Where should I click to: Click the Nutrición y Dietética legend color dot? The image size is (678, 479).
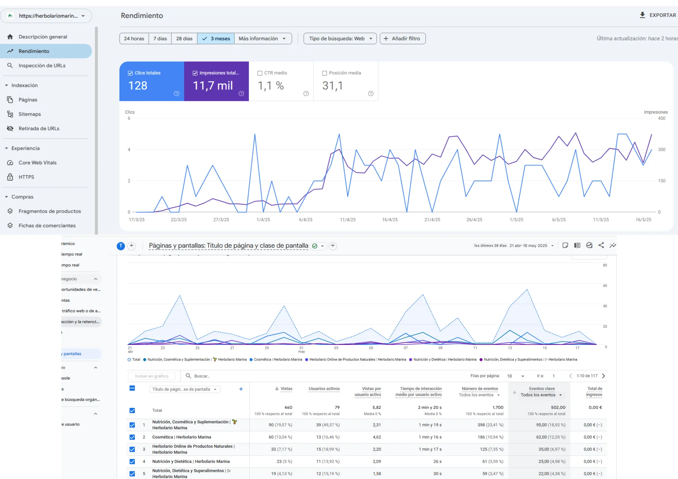[x=410, y=359]
